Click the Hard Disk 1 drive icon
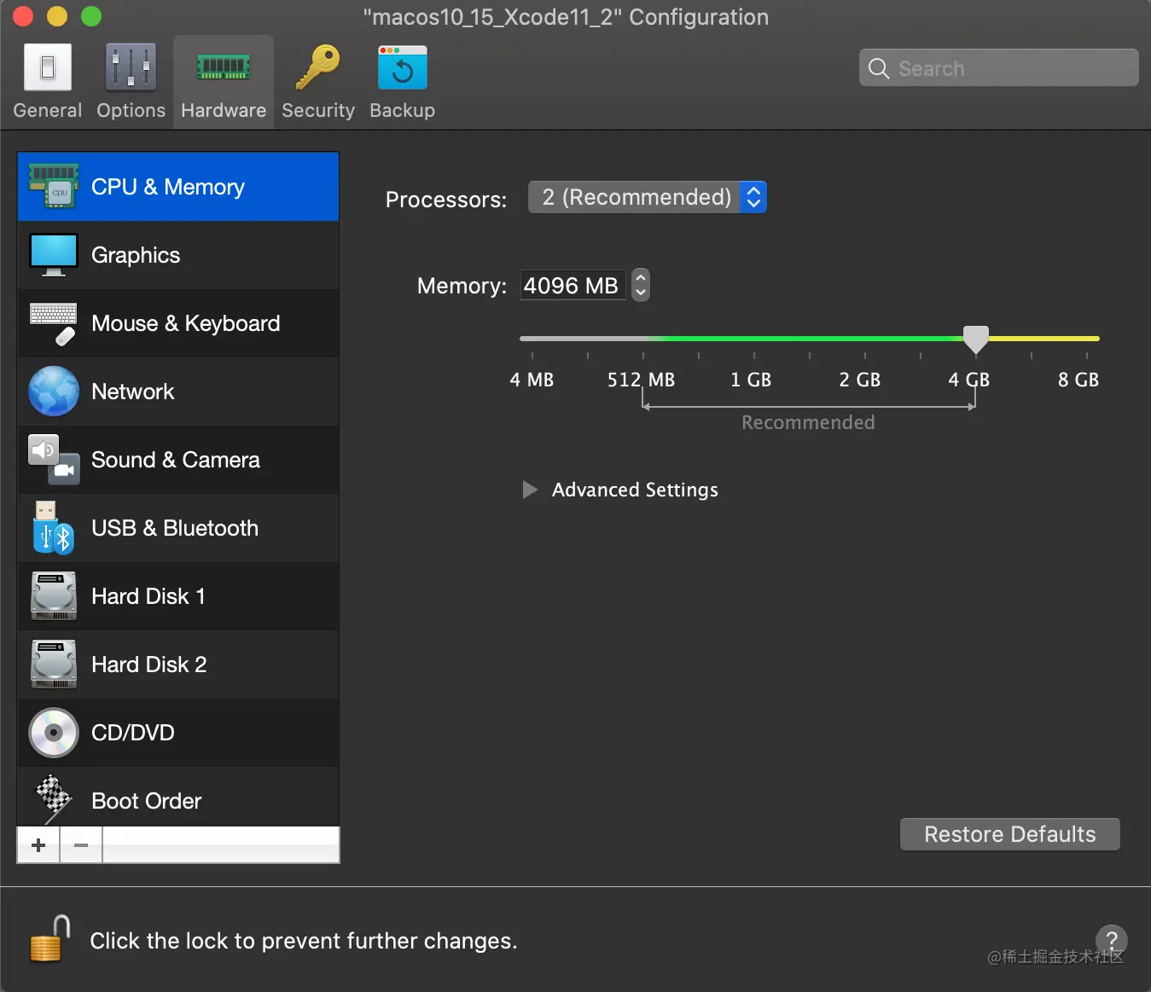Screen dimensions: 1151x992 click(x=54, y=595)
